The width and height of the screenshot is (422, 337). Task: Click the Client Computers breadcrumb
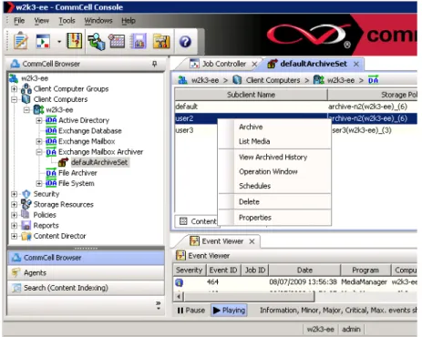tap(273, 80)
